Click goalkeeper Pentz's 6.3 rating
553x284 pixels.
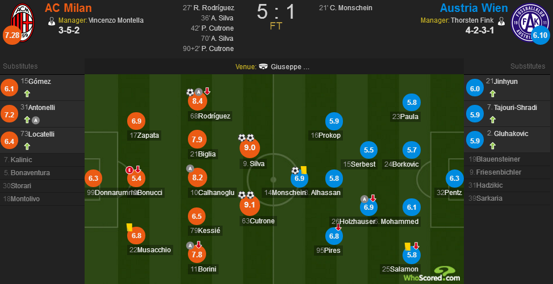tap(454, 179)
